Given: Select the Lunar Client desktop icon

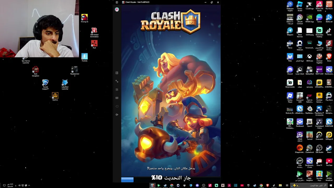Looking at the screenshot, I should pyautogui.click(x=300, y=70).
